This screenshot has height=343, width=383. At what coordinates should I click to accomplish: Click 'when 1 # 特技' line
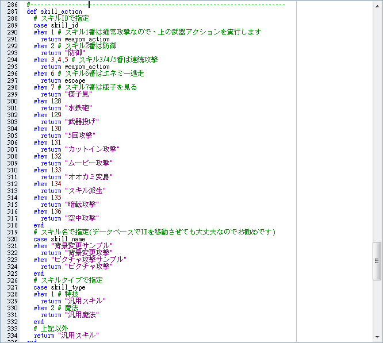(56, 294)
